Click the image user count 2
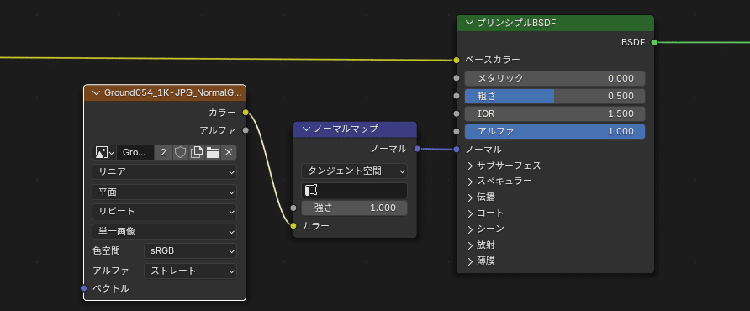The height and width of the screenshot is (311, 750). [164, 153]
